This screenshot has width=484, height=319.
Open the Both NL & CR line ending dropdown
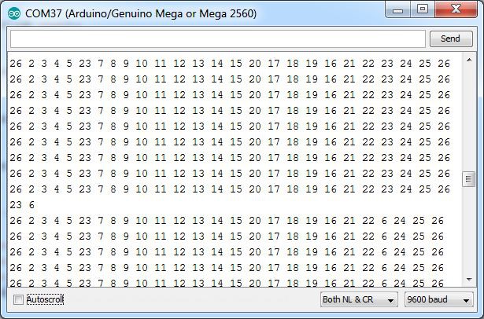click(359, 299)
